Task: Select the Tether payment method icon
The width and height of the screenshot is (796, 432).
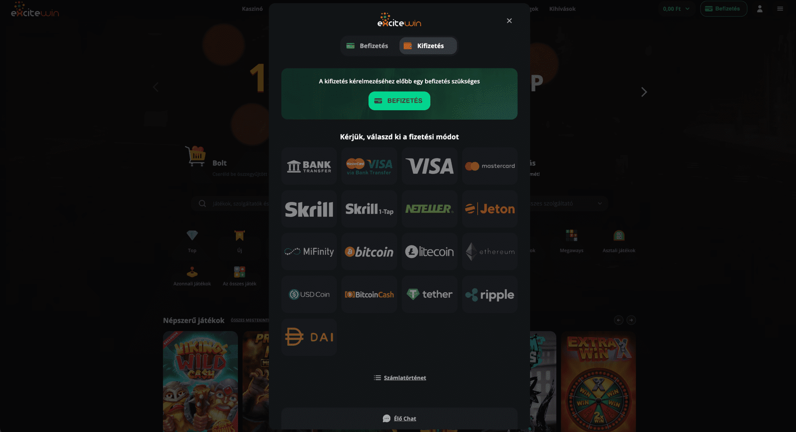Action: click(429, 294)
